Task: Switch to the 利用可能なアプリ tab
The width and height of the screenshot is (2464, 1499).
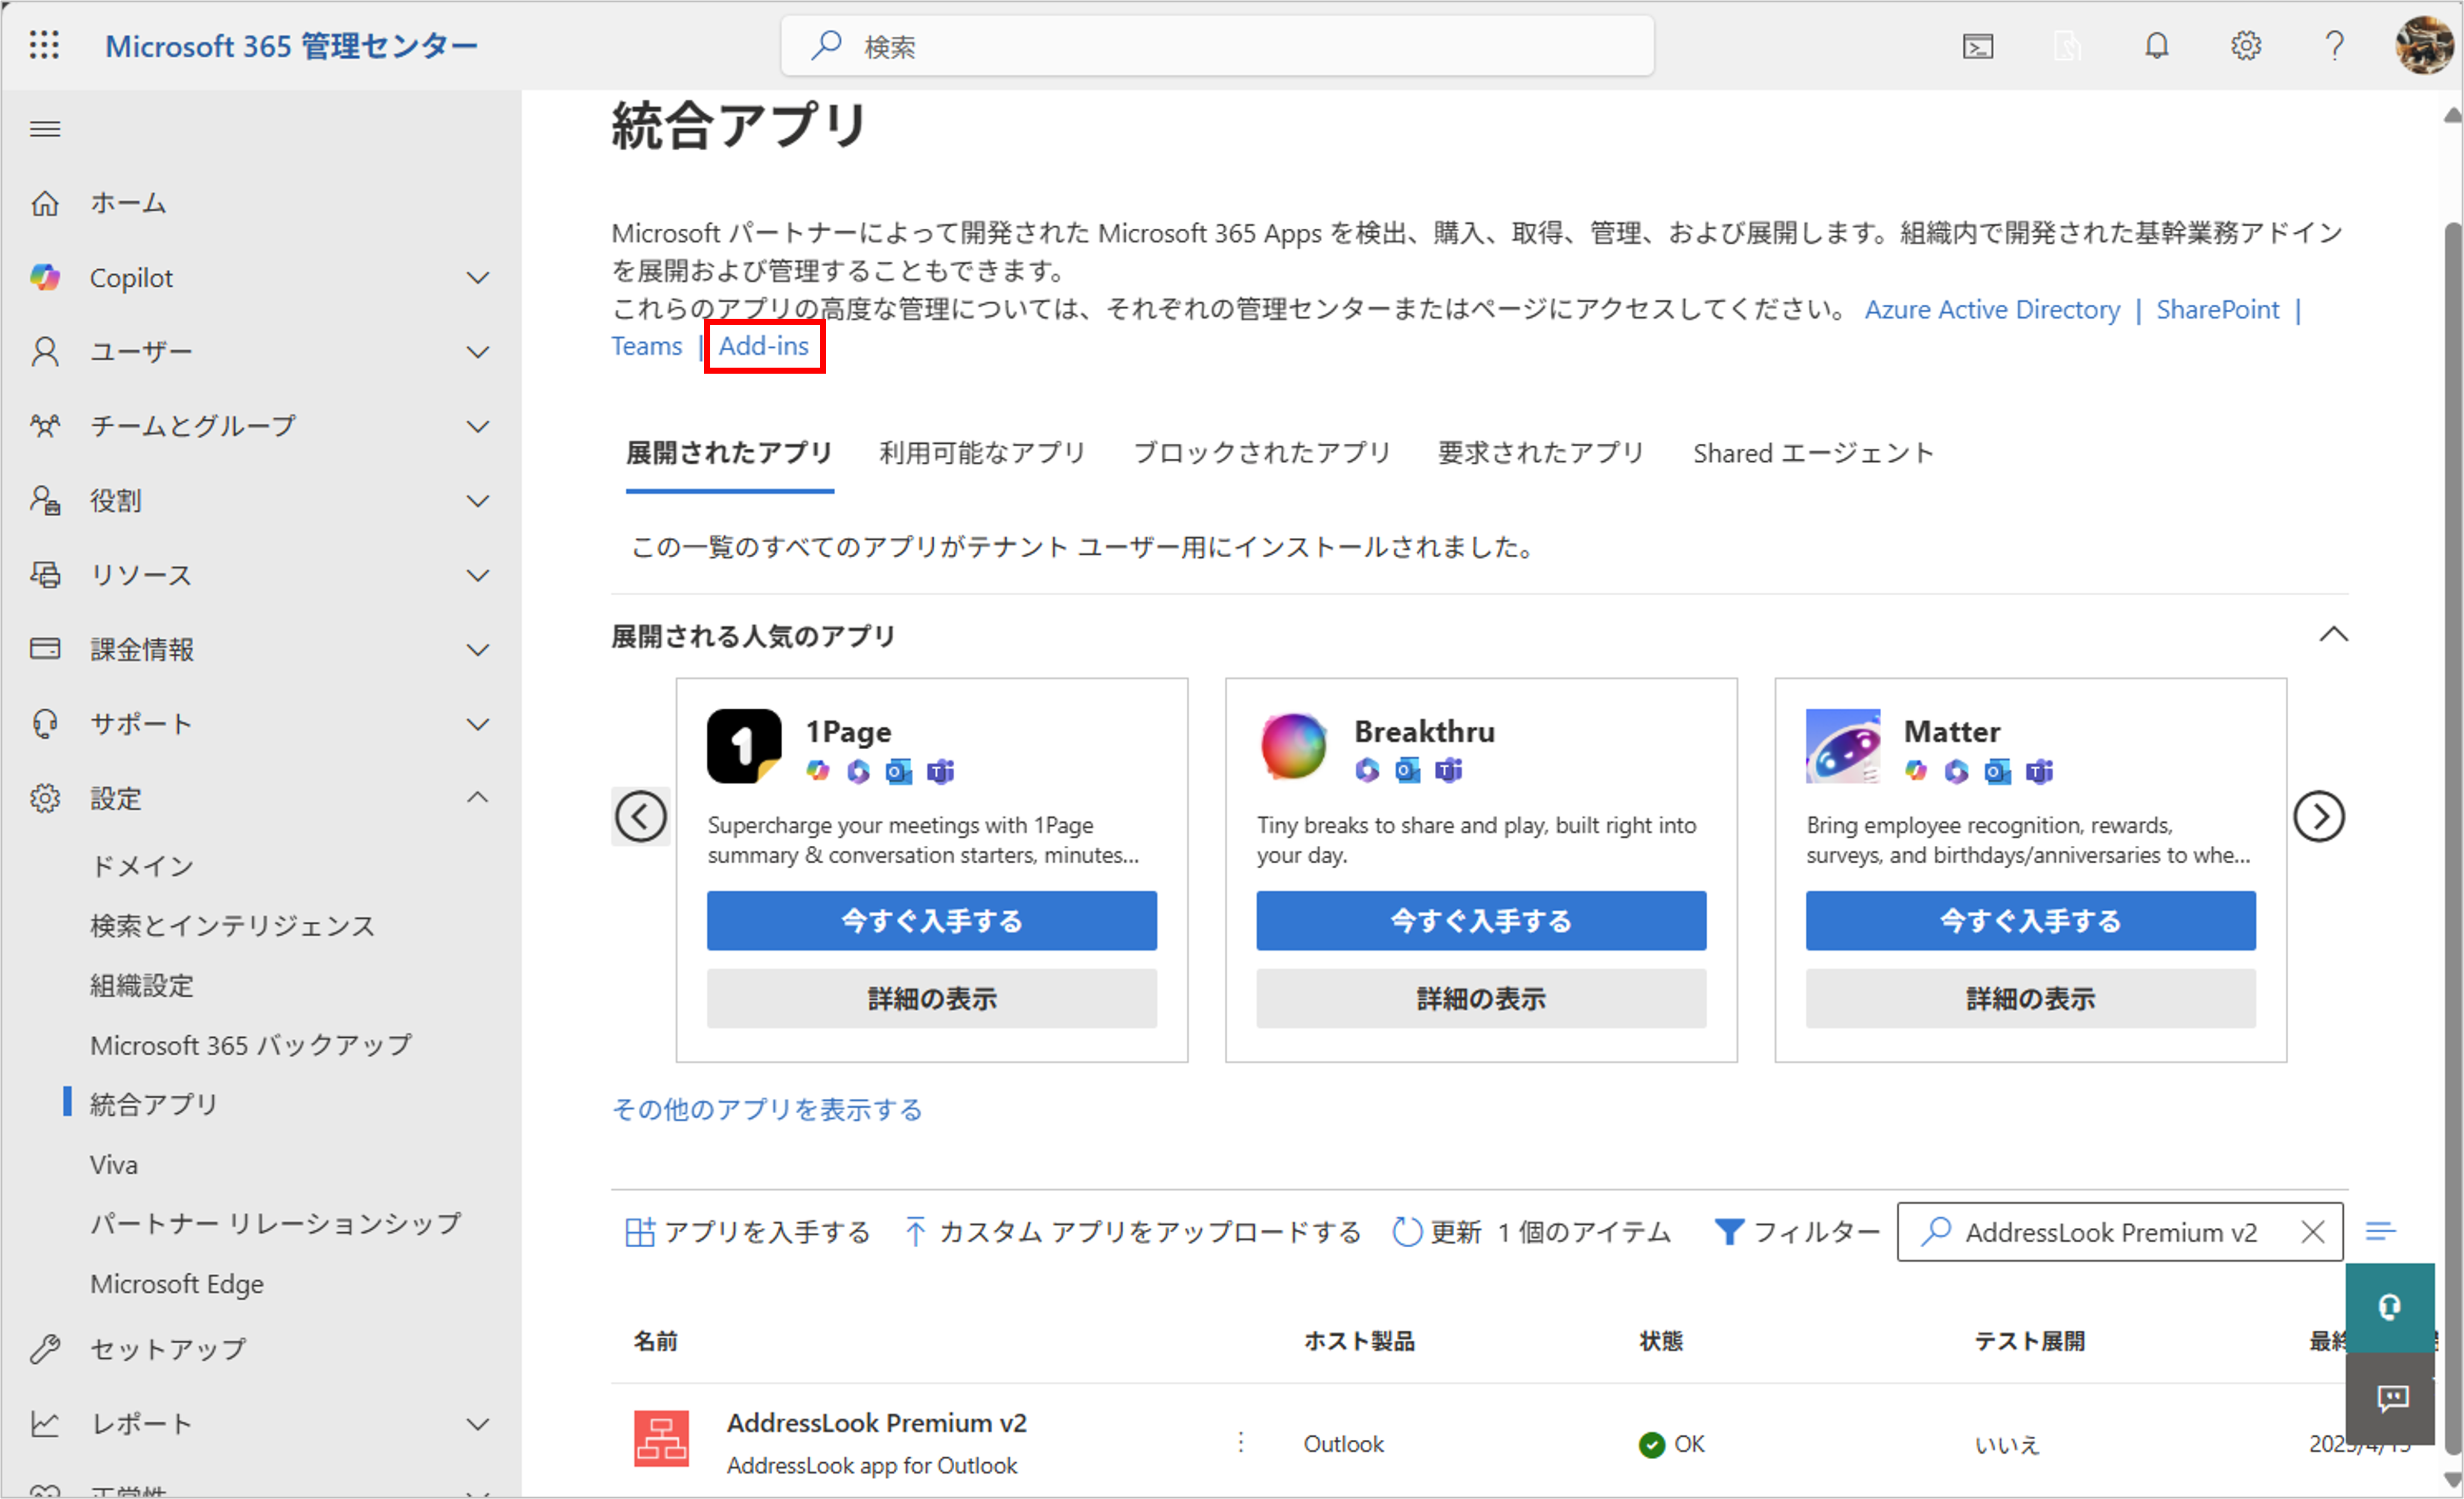Action: (982, 453)
